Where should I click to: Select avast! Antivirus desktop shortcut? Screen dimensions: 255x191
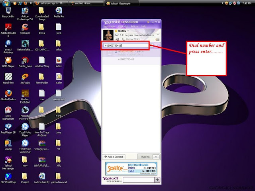coord(8,47)
